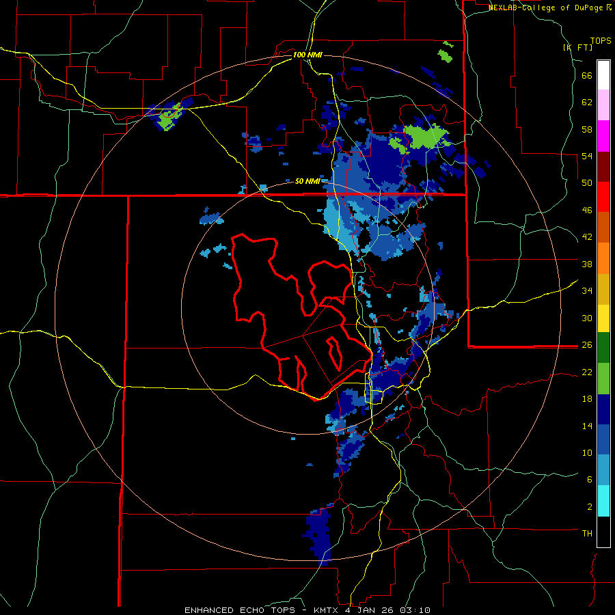Click the light green echo patch in the northwest

[x=169, y=118]
